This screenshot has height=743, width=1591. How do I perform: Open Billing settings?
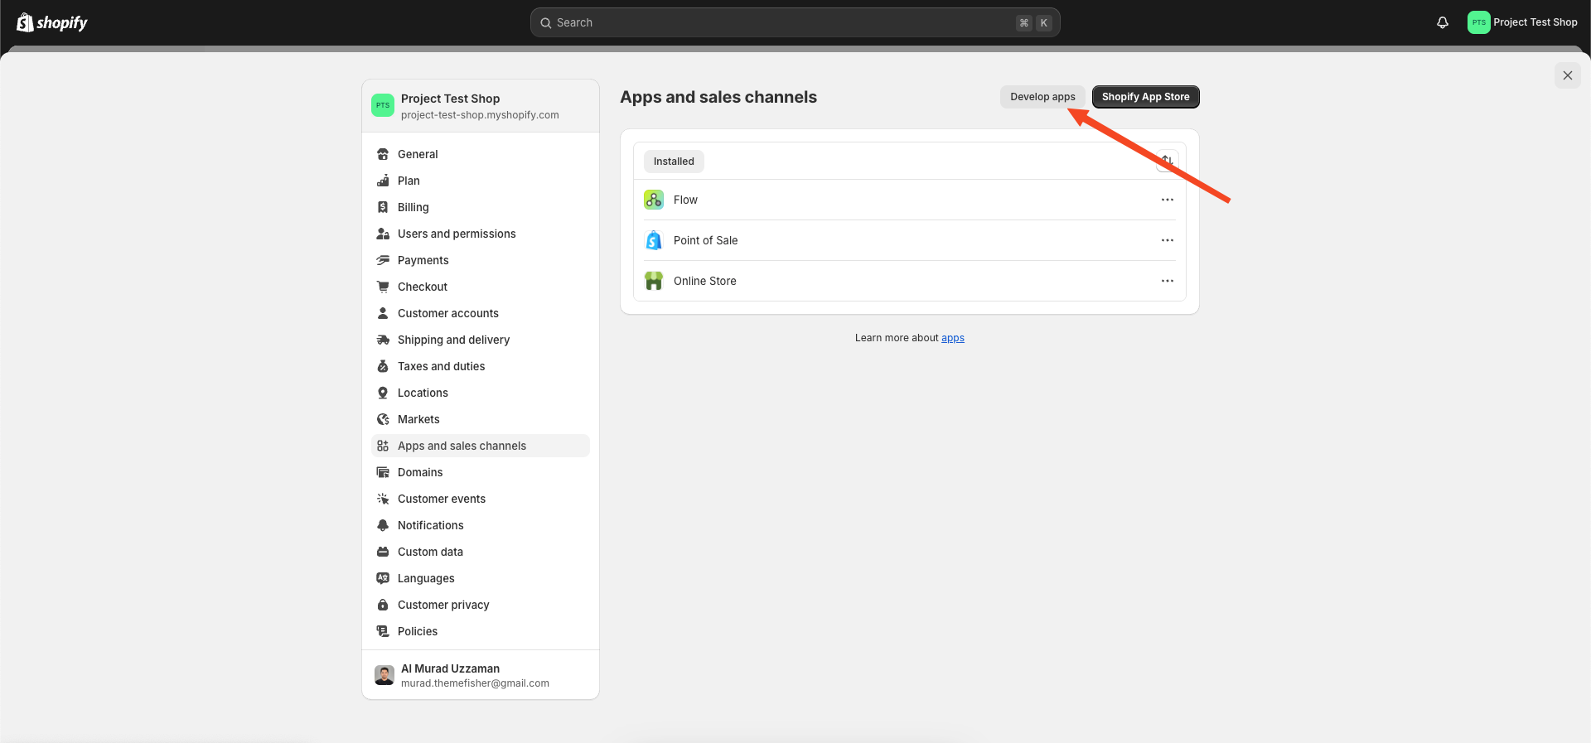pos(481,207)
